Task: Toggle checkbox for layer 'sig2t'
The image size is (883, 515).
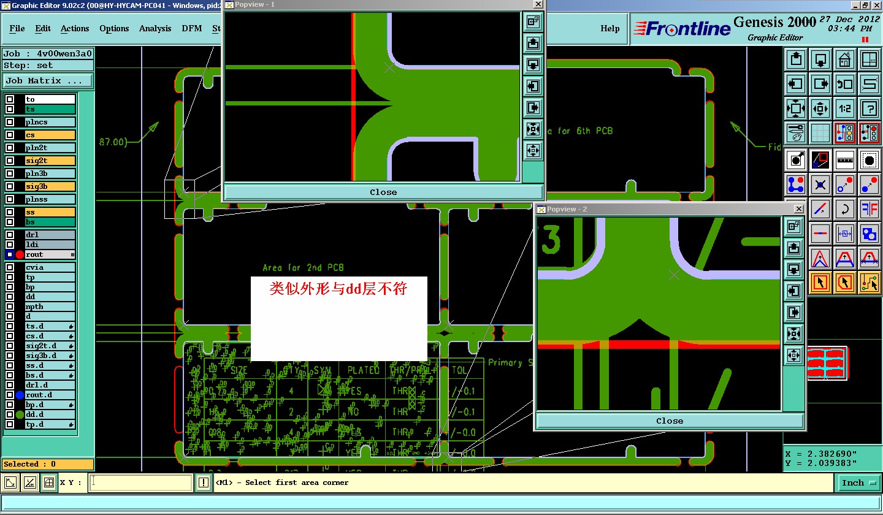Action: (10, 161)
